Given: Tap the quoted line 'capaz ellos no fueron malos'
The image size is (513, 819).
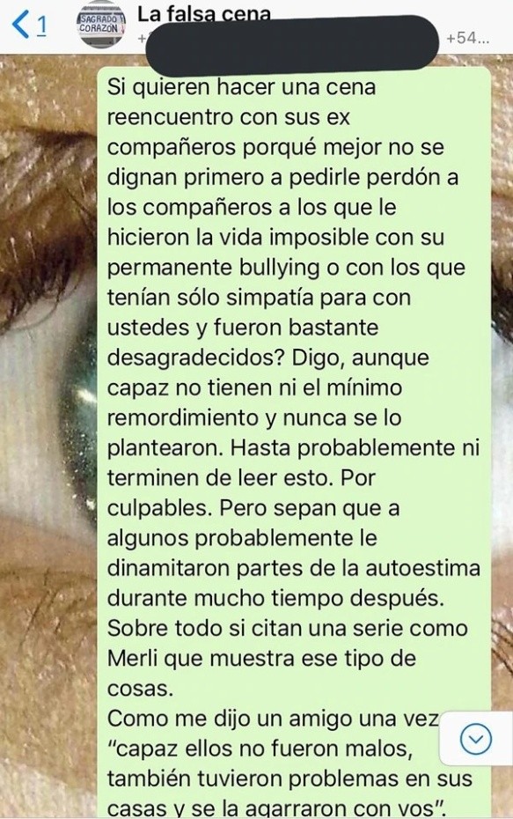Looking at the screenshot, I should (x=260, y=749).
